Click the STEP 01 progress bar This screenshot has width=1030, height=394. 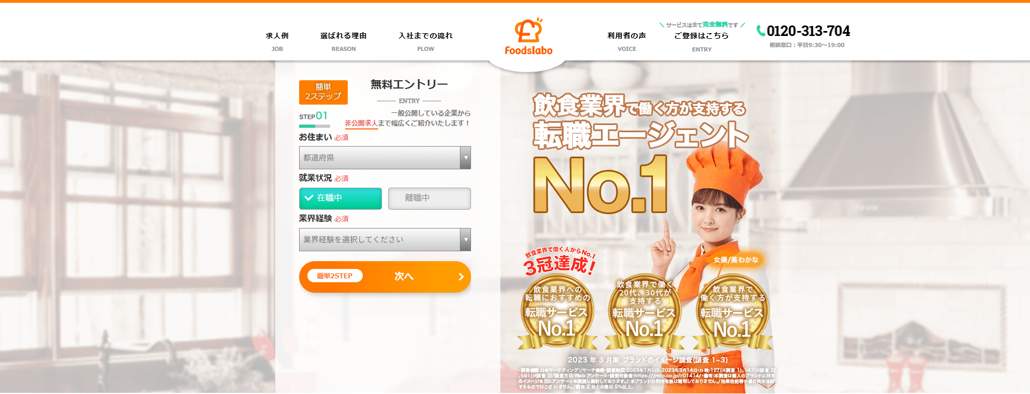click(315, 126)
